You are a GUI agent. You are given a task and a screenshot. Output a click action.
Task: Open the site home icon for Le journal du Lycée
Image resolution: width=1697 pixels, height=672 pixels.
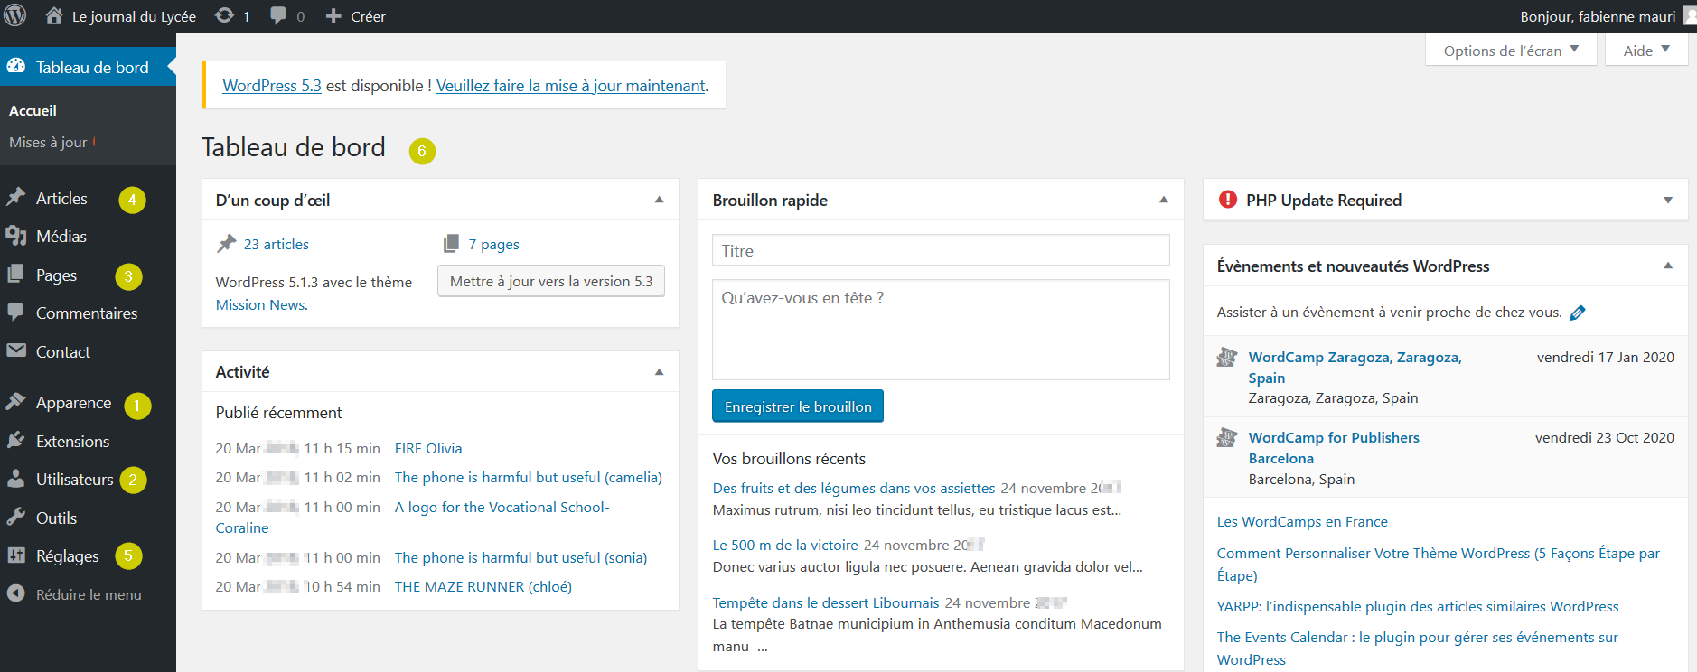54,15
